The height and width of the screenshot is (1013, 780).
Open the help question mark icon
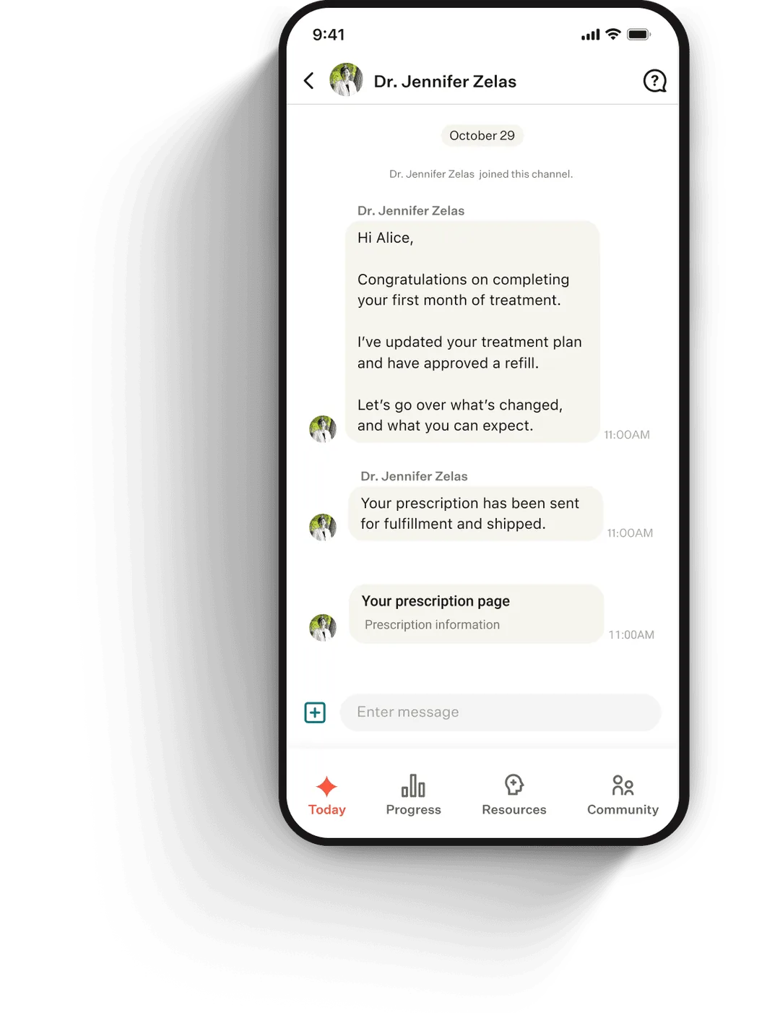click(654, 81)
